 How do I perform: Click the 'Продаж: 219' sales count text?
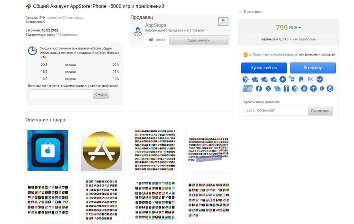point(35,17)
